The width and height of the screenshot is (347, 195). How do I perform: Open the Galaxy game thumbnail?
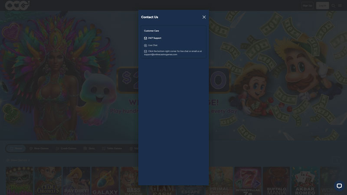(x=105, y=181)
